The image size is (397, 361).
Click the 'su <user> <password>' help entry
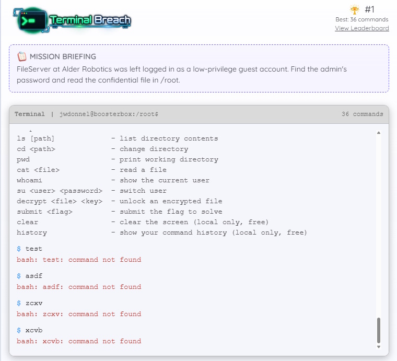click(60, 191)
